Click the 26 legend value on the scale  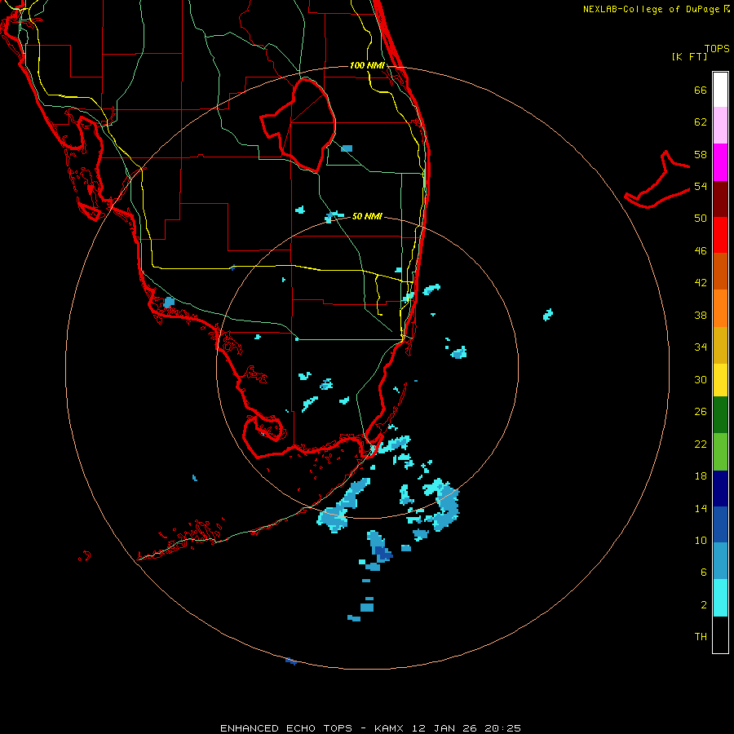tap(701, 412)
